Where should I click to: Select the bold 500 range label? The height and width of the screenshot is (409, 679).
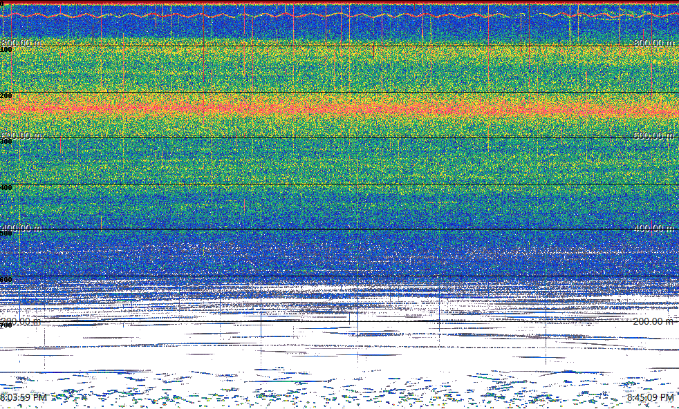click(6, 234)
